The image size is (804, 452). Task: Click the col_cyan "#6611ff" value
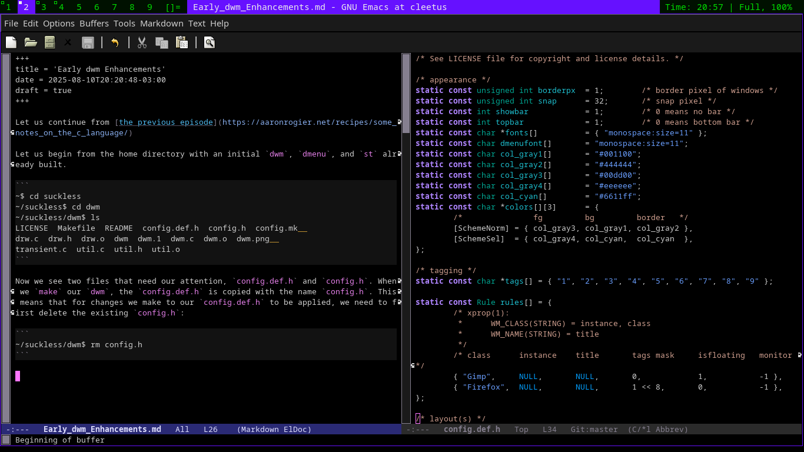pos(616,197)
